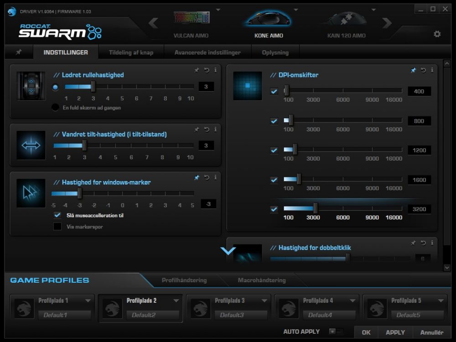Pin the Lodret rullehastighed panel
456x342 pixels.
tap(197, 70)
